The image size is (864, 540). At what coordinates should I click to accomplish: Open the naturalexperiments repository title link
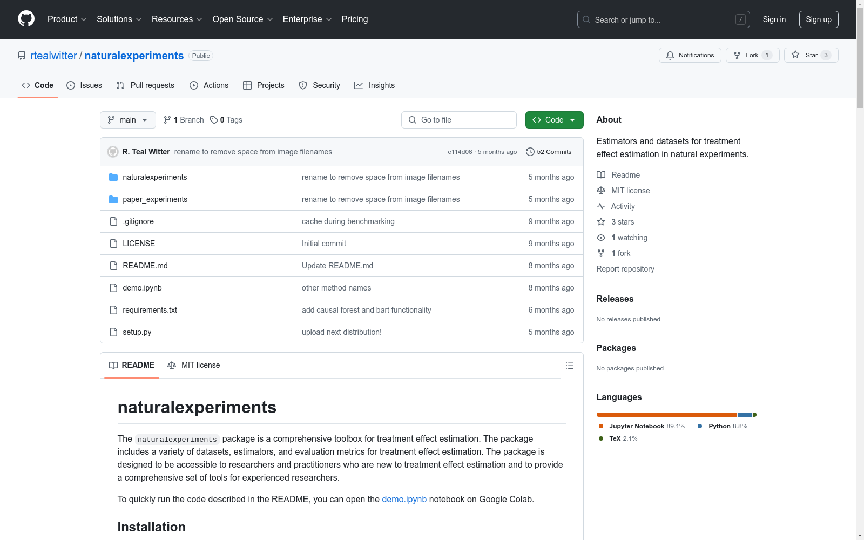pos(134,56)
